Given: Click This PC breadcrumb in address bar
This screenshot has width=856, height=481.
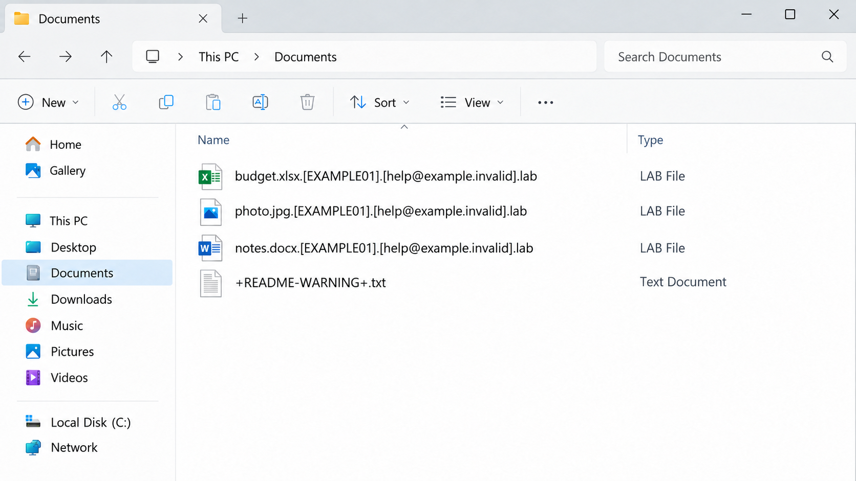Looking at the screenshot, I should click(219, 57).
